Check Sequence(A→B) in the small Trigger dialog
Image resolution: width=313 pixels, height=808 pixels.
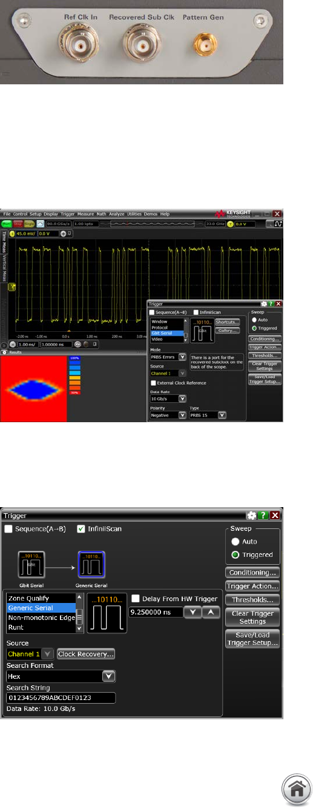tap(151, 312)
